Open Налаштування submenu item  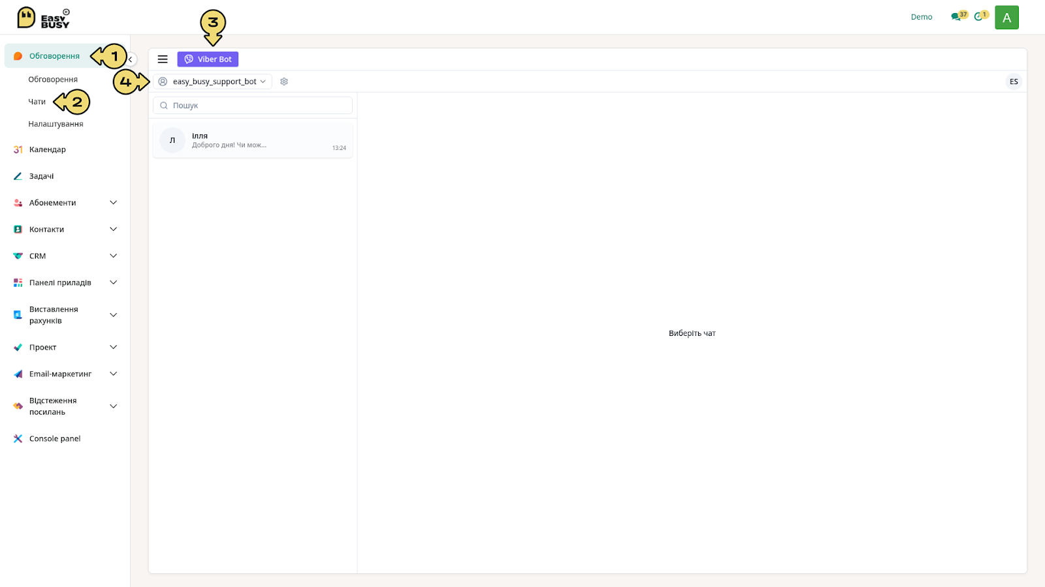pos(56,124)
